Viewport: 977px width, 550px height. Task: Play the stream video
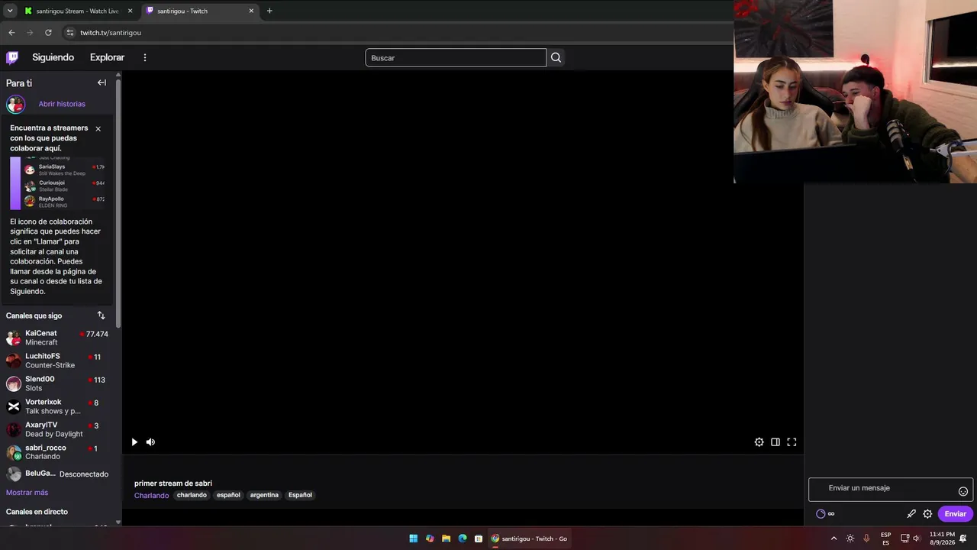[x=134, y=442]
